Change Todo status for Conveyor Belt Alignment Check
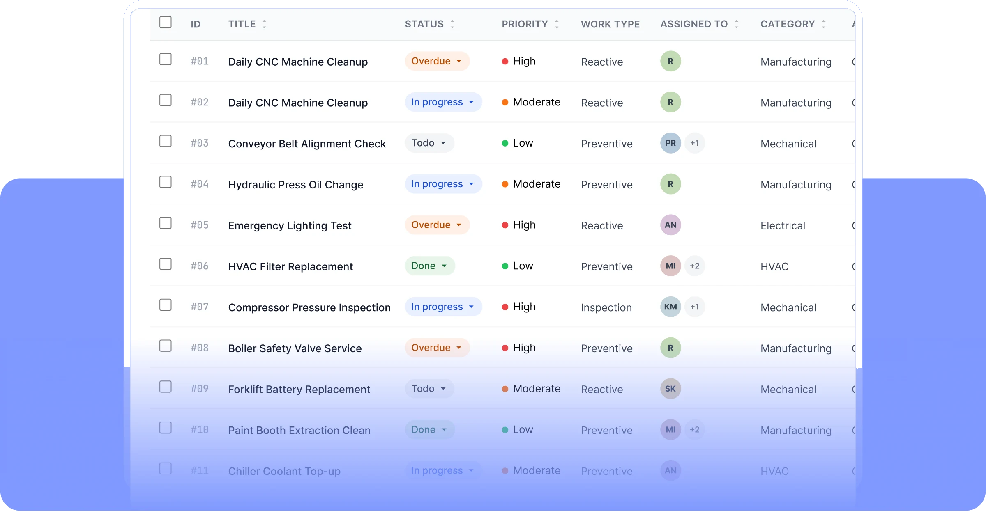 tap(429, 143)
